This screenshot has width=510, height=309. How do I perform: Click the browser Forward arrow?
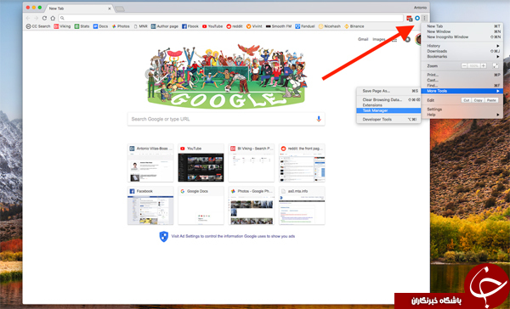pos(37,18)
